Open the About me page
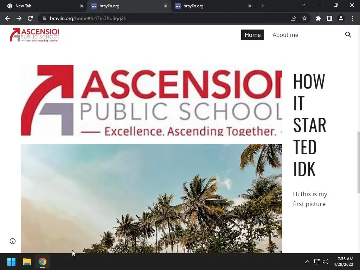 (285, 35)
